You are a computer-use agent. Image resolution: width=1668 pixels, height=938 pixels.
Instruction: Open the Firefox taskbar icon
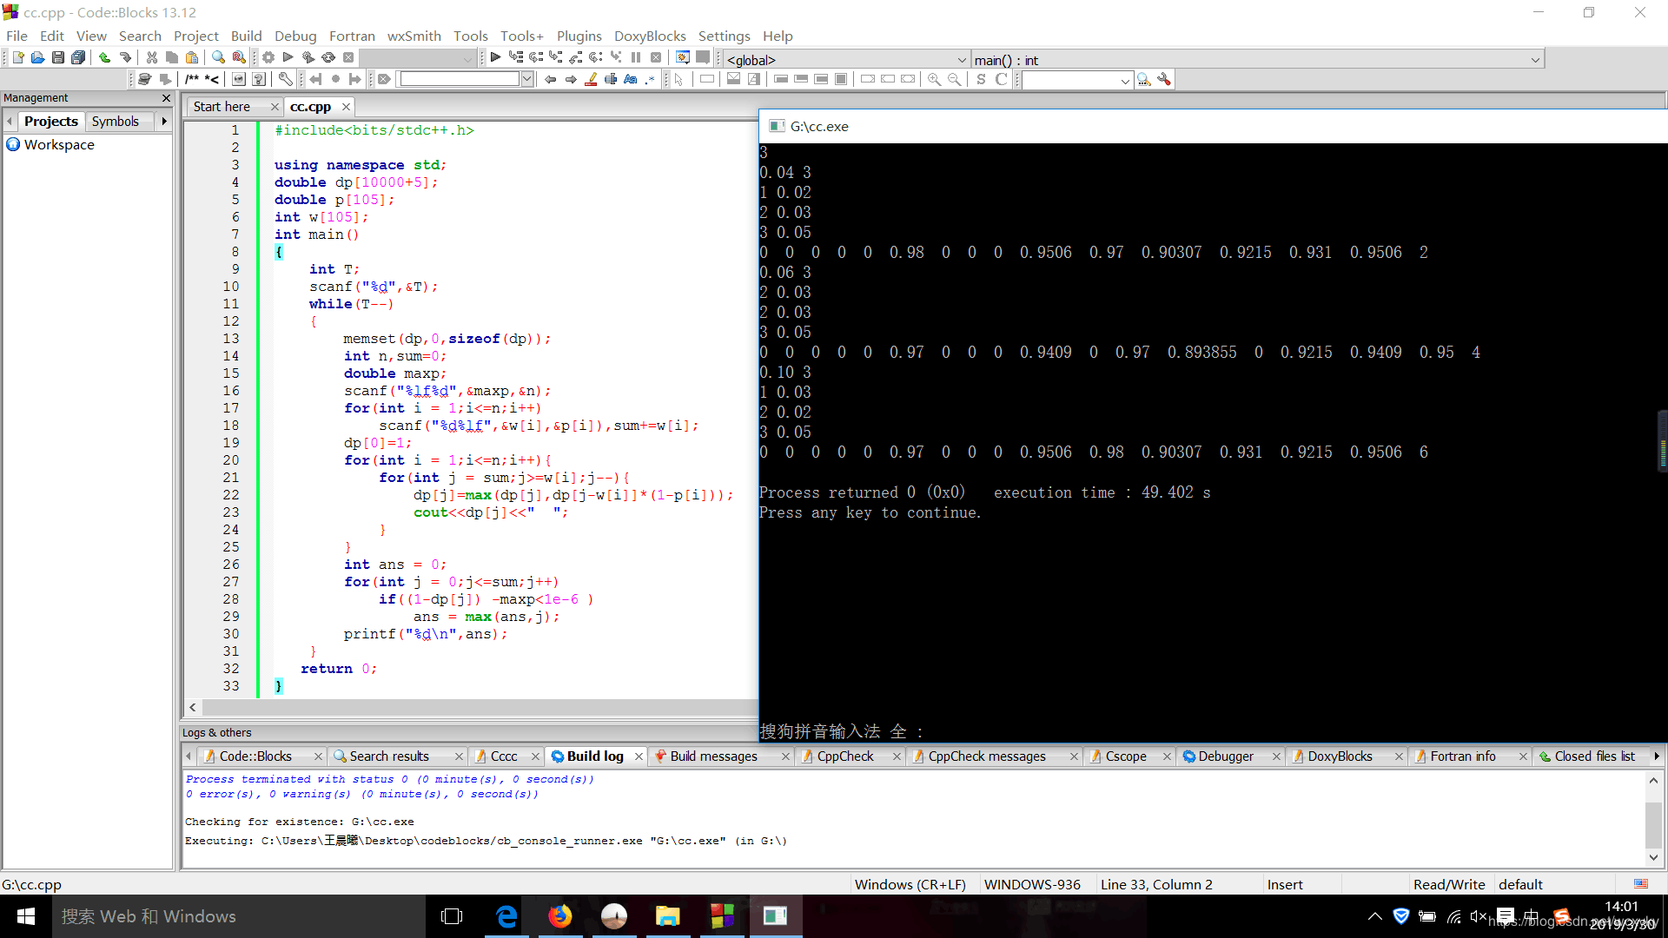tap(560, 916)
